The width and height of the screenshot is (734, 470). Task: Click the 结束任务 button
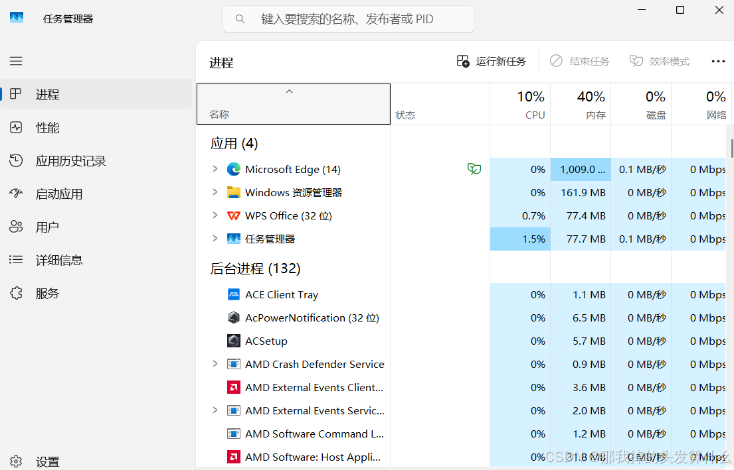tap(579, 61)
